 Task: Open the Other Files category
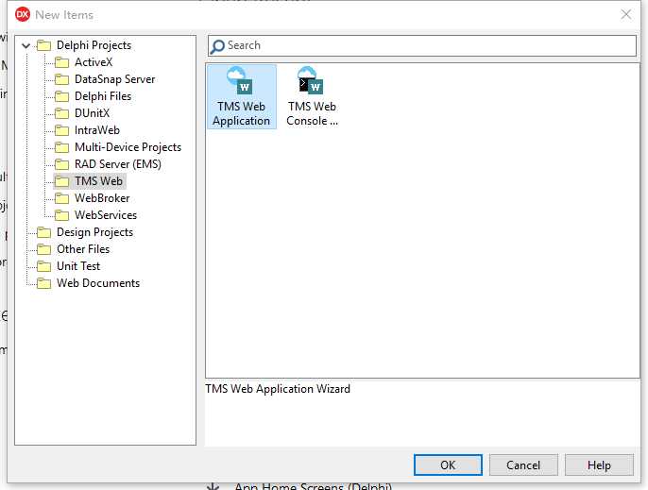(x=83, y=248)
